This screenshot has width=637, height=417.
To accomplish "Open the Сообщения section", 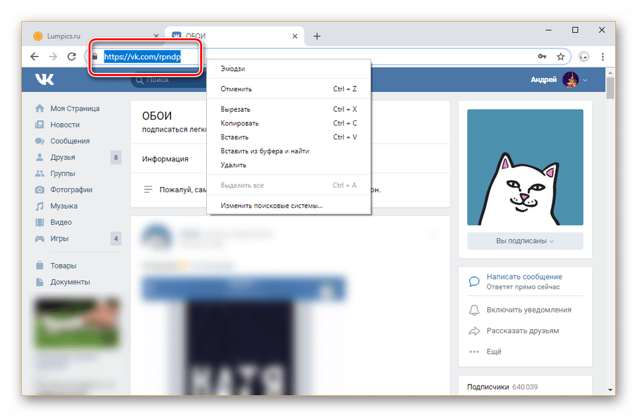I will click(70, 141).
